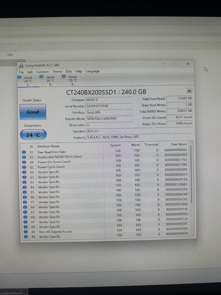The height and width of the screenshot is (295, 221).
Task: Click the CrystalDiskInfo title bar icon
Action: [x=21, y=65]
